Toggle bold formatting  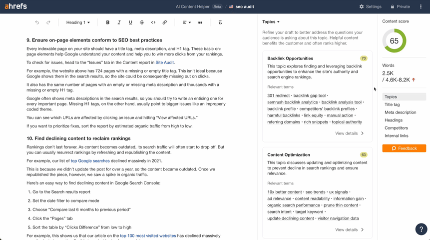click(108, 22)
